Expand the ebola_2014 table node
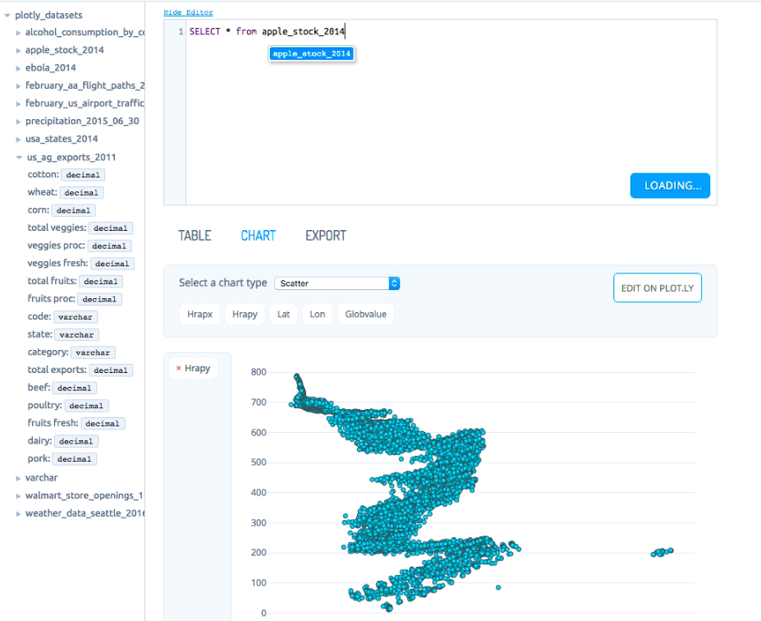Image resolution: width=761 pixels, height=621 pixels. (18, 68)
